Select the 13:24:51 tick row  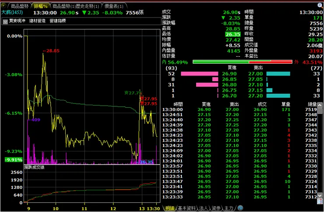click(239, 115)
